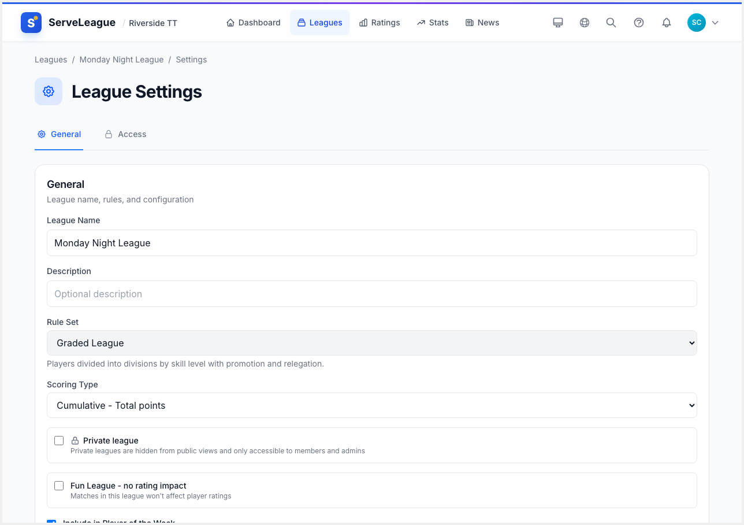
Task: Click the Riverside TT club name
Action: (x=153, y=23)
